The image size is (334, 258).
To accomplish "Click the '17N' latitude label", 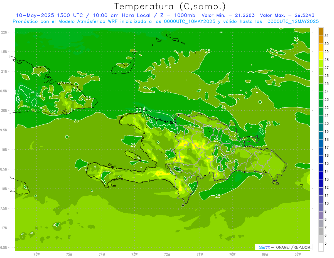I will click(4, 228).
